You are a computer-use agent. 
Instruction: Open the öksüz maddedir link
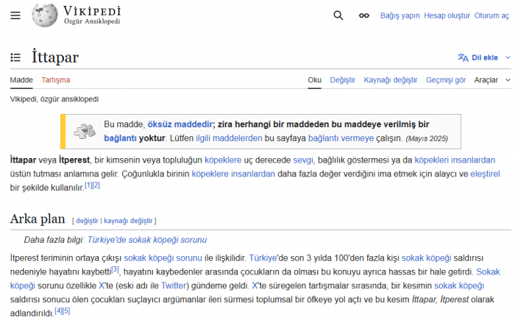[x=180, y=124]
